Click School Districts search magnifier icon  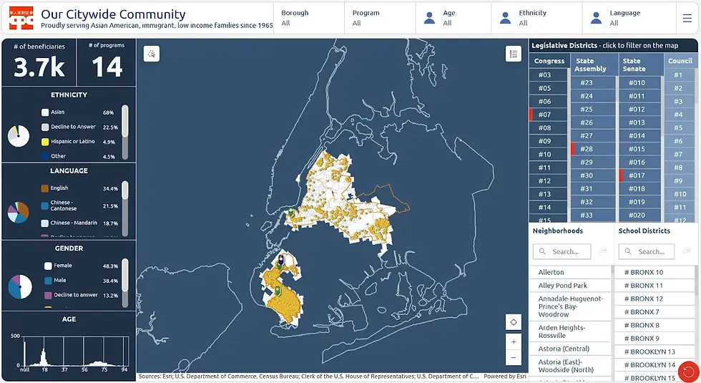pos(628,251)
